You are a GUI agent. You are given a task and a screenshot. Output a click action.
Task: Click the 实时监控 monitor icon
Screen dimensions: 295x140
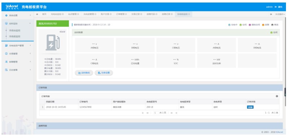point(6,23)
